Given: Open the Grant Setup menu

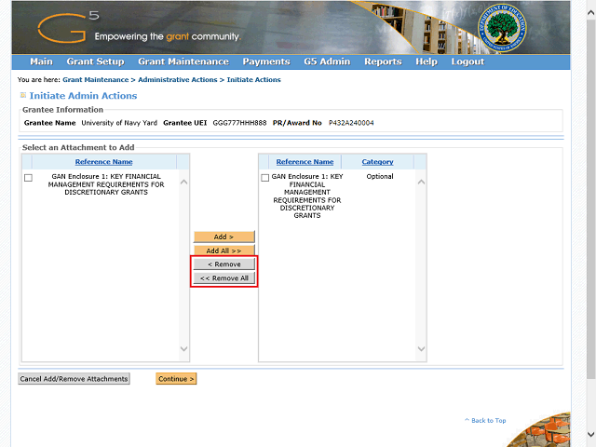Looking at the screenshot, I should [95, 61].
